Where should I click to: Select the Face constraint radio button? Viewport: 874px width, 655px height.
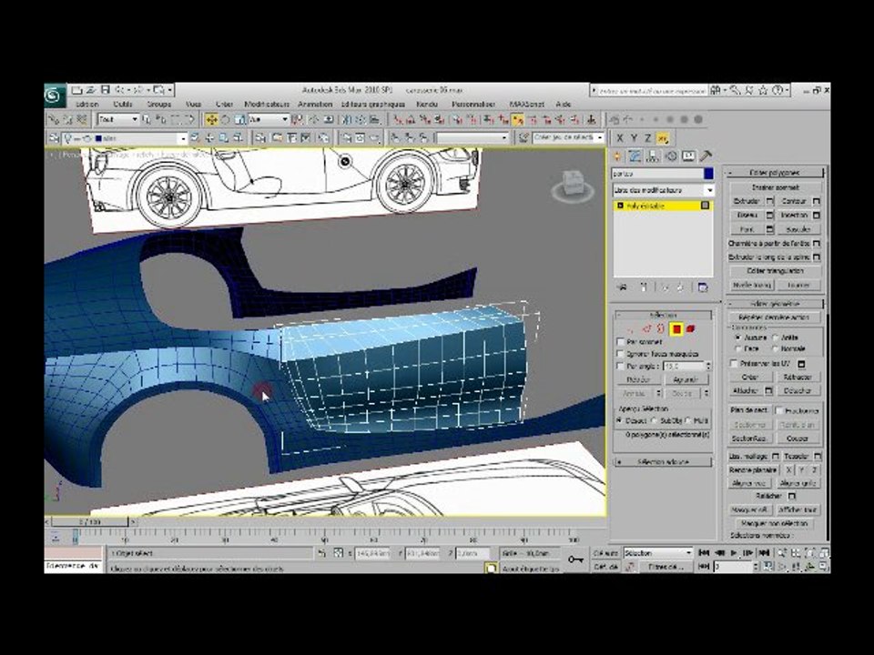(738, 348)
